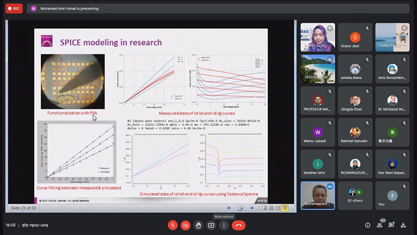The width and height of the screenshot is (417, 235).
Task: Click the presenter tile of Muhamad Amri
Action: [x=318, y=195]
